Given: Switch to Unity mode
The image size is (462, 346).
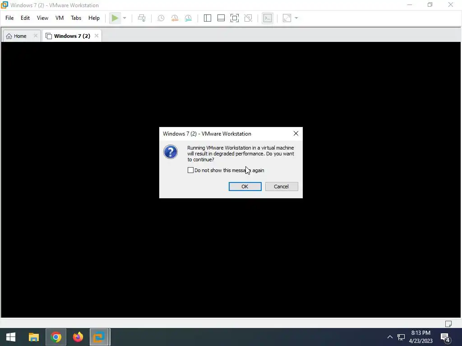Looking at the screenshot, I should pos(248,18).
